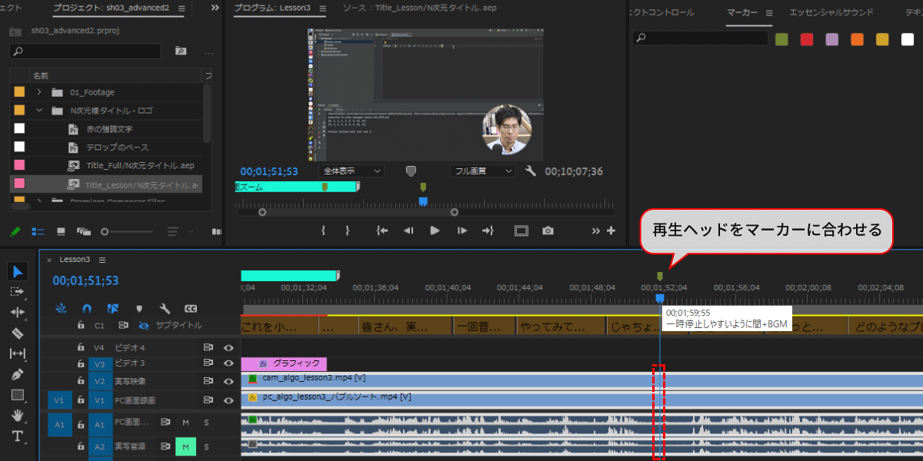Toggle snap magnet in timeline

[x=87, y=308]
